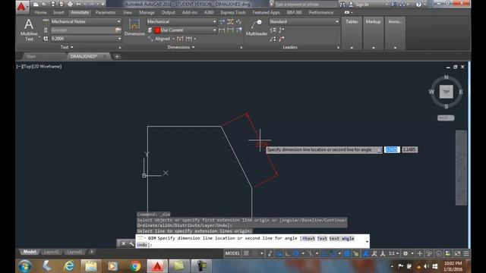Expand the Dimensions panel
486x273 pixels.
(x=181, y=47)
